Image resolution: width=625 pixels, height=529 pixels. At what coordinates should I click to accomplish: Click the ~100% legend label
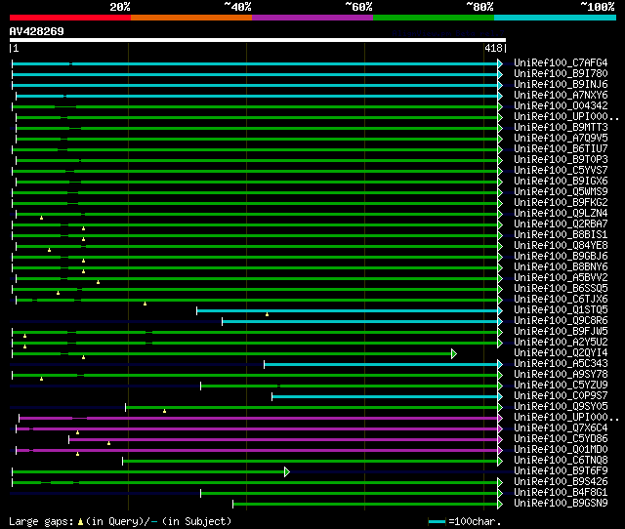[x=598, y=7]
